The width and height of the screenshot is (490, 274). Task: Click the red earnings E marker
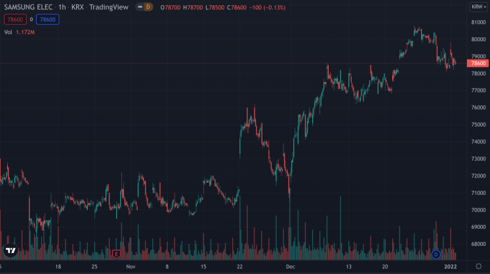(116, 254)
